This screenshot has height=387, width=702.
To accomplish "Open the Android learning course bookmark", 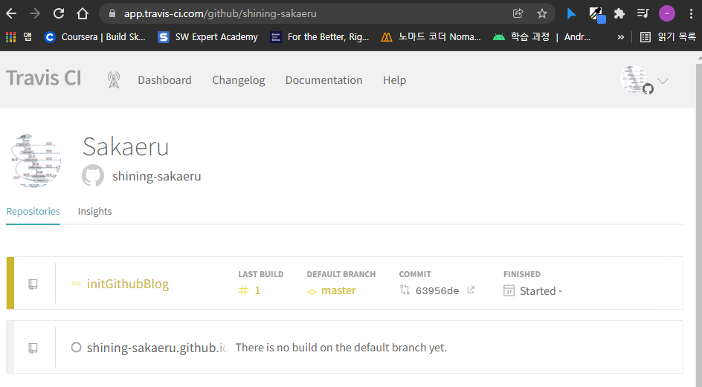I will (x=541, y=37).
